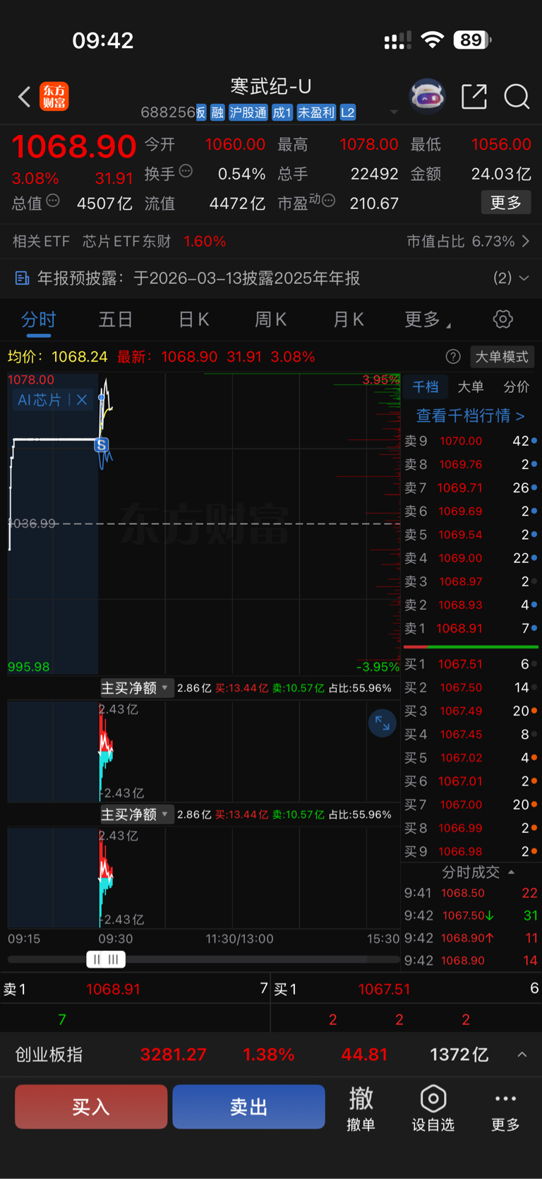Viewport: 542px width, 1179px height.
Task: Tap the 卖4 1069.00 order row
Action: click(471, 558)
